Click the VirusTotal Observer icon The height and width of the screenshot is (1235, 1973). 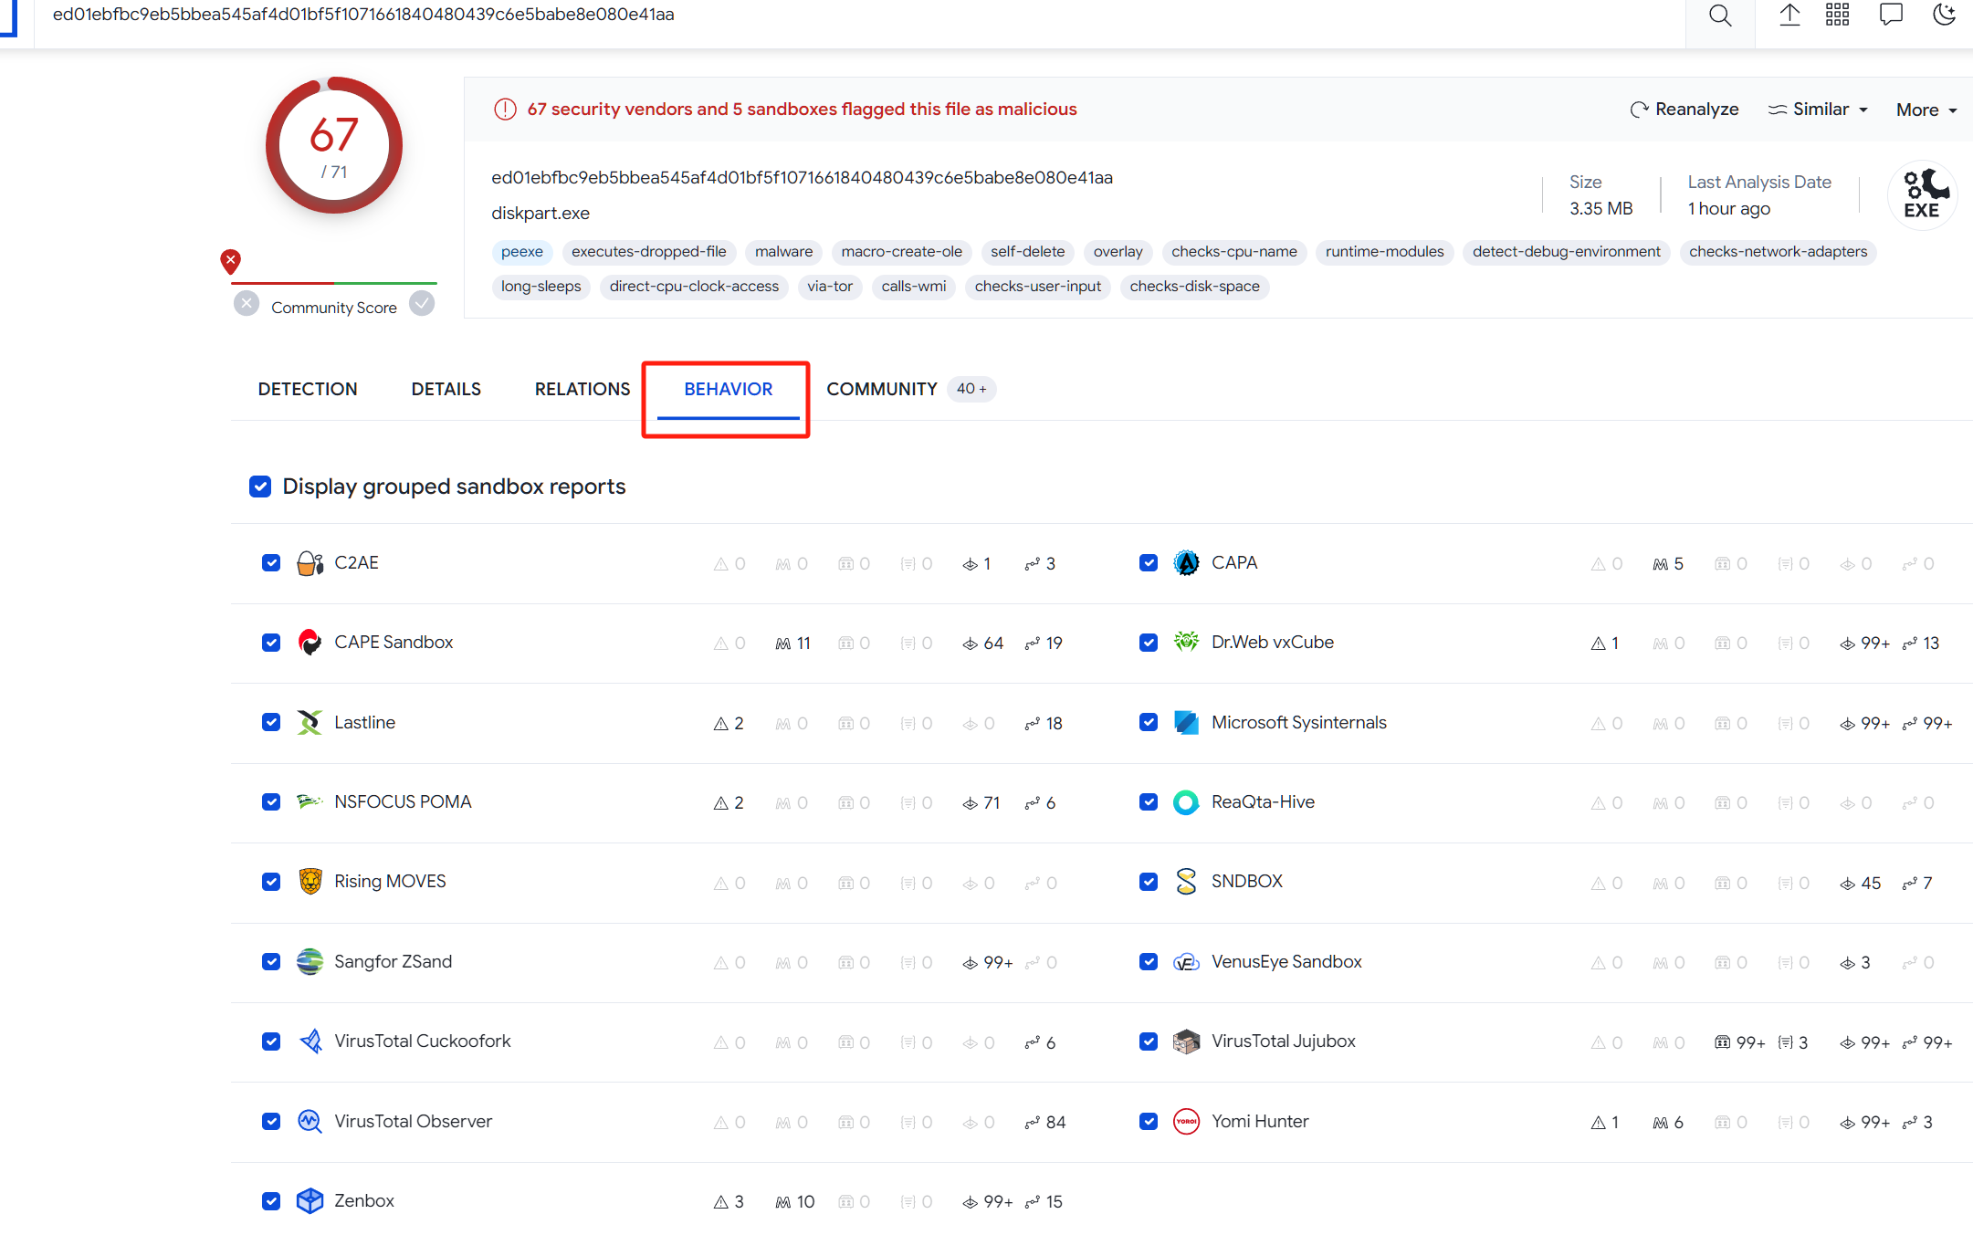[x=310, y=1122]
